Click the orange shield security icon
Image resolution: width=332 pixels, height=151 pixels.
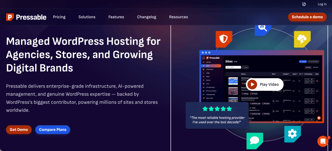point(224,39)
